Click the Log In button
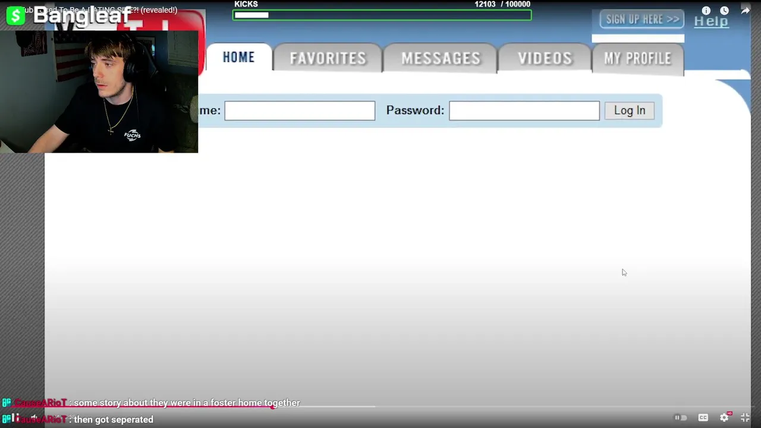Screen dimensions: 761x428 [x=630, y=111]
